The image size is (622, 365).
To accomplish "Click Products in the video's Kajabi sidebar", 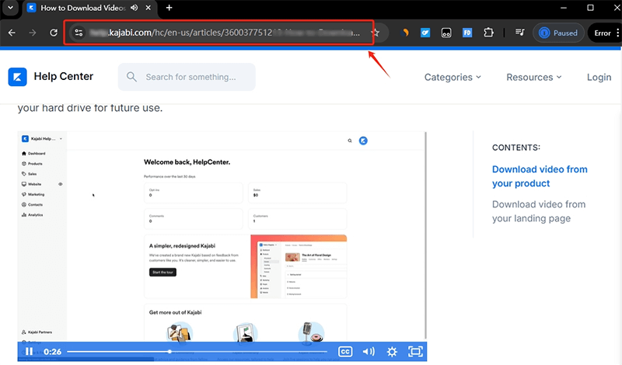I will click(x=32, y=164).
